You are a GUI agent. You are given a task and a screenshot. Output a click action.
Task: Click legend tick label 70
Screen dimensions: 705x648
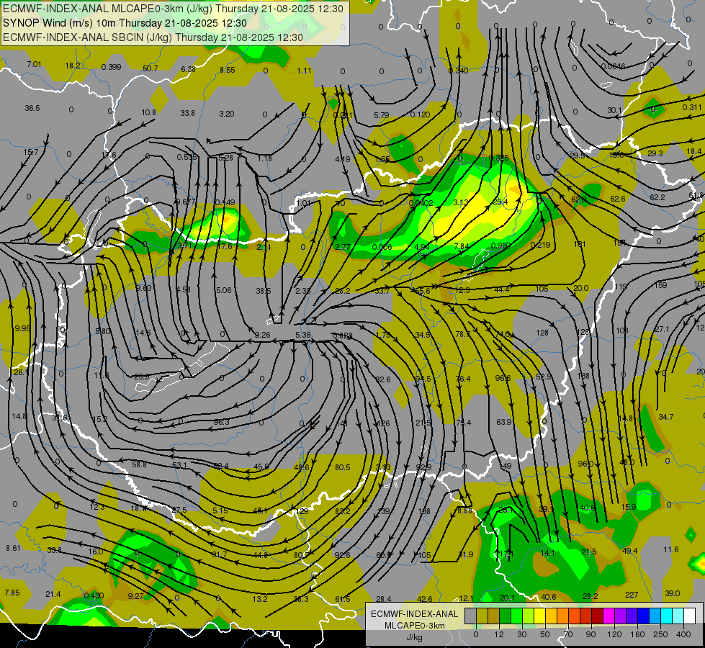pyautogui.click(x=568, y=634)
